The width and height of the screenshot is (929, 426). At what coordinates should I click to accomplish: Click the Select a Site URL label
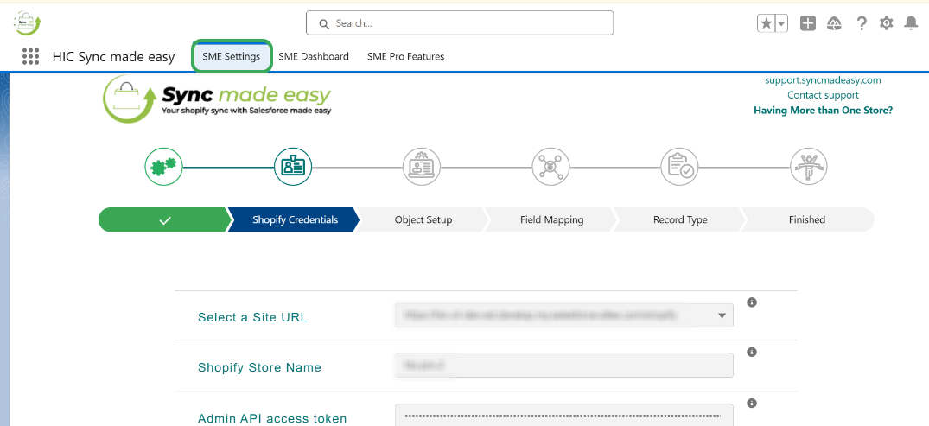252,317
